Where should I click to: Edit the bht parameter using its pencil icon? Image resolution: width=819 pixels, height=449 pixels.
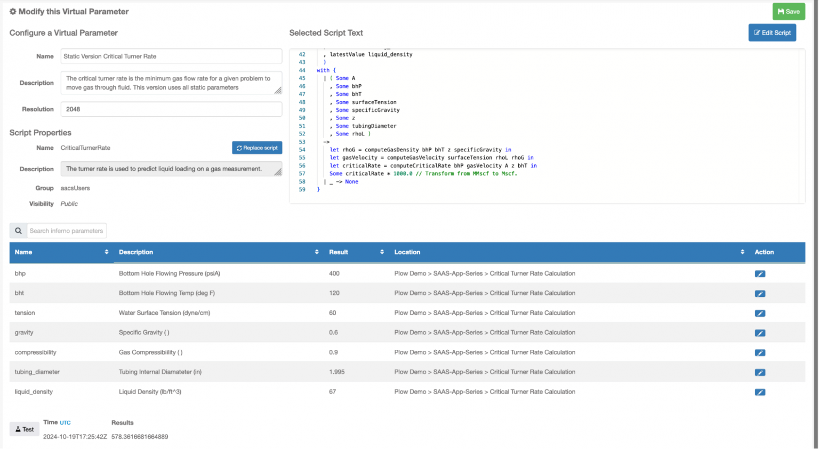pyautogui.click(x=759, y=293)
